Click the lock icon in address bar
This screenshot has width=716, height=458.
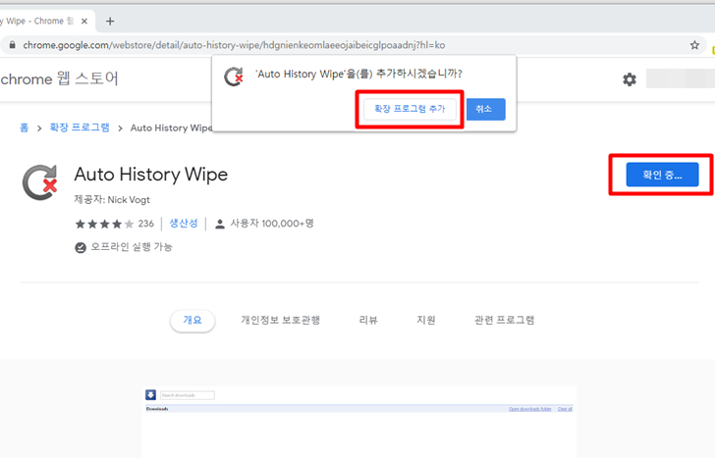13,45
